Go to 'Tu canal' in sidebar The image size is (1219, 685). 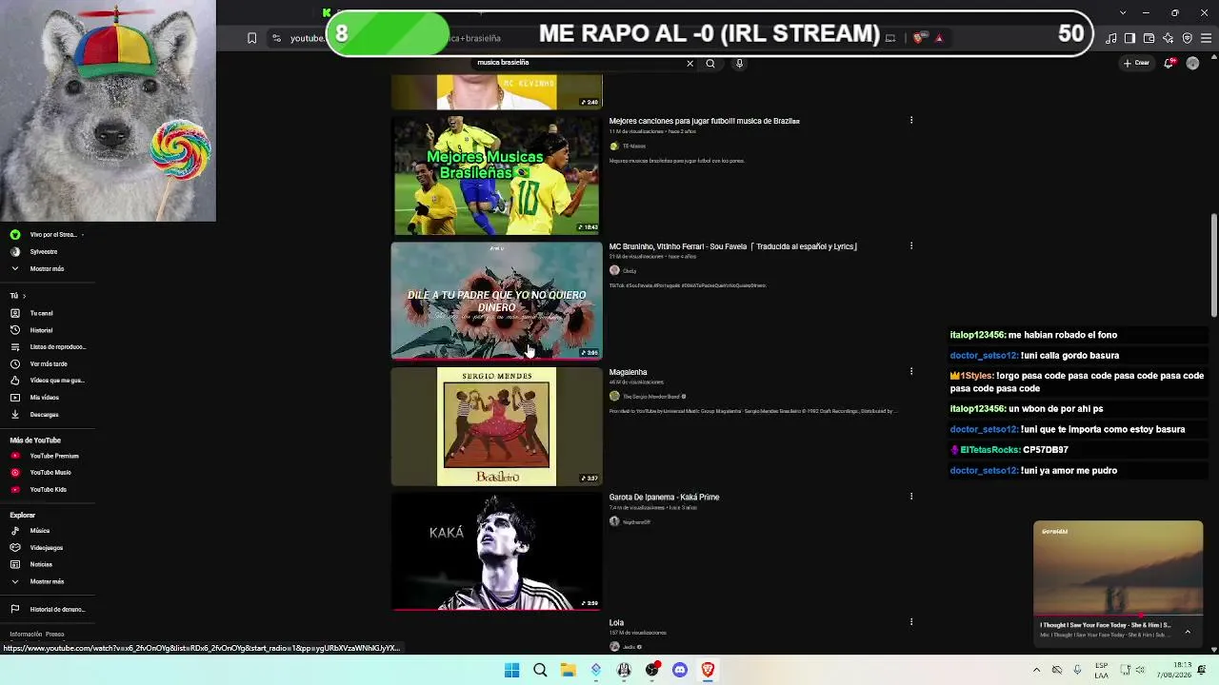(43, 313)
